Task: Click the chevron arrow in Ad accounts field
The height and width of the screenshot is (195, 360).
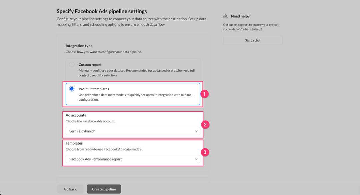Action: (196, 131)
